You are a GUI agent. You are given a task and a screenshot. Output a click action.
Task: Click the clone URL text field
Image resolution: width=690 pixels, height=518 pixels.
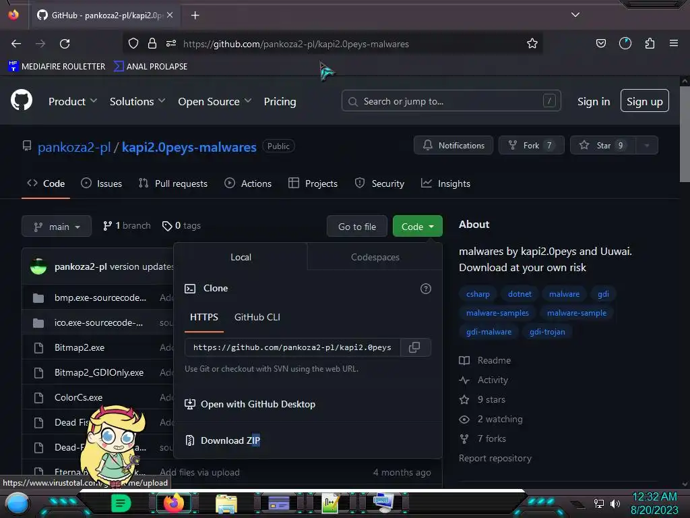(x=292, y=347)
